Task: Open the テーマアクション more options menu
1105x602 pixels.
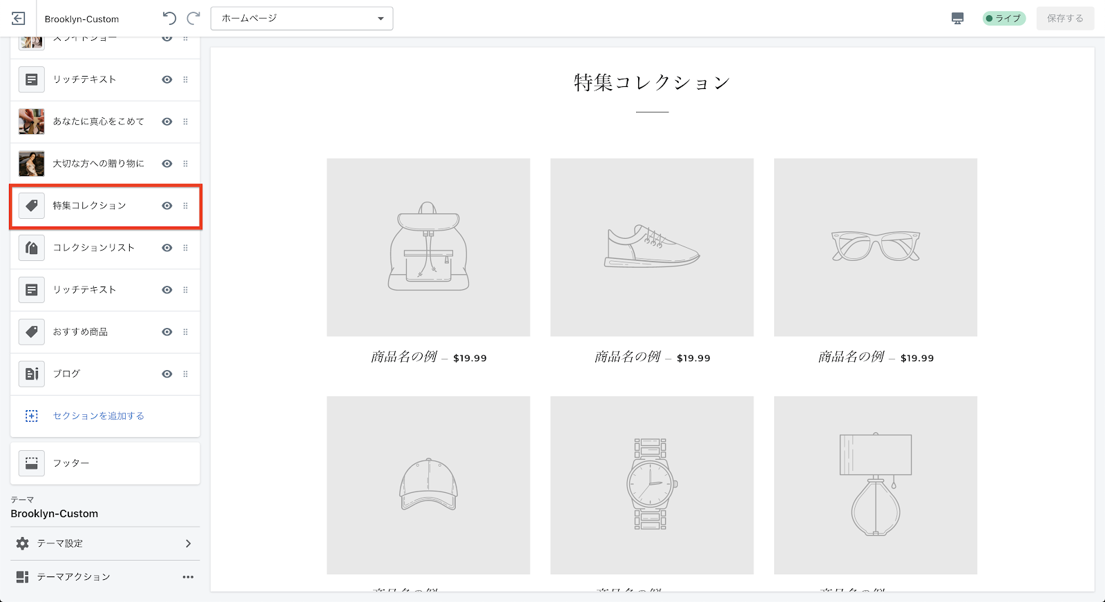Action: coord(188,577)
